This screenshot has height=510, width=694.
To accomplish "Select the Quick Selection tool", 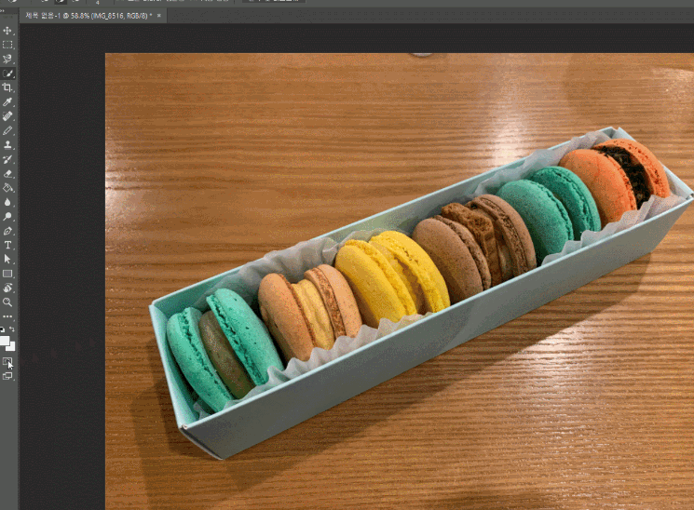I will click(7, 74).
